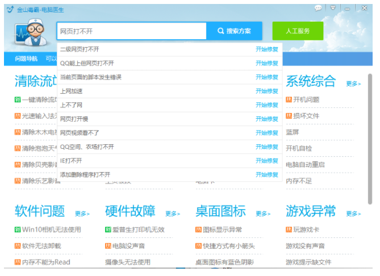Viewport: 380px width, 276px height.
Task: Expand 更多 beside 系统综合
Action: click(x=353, y=83)
